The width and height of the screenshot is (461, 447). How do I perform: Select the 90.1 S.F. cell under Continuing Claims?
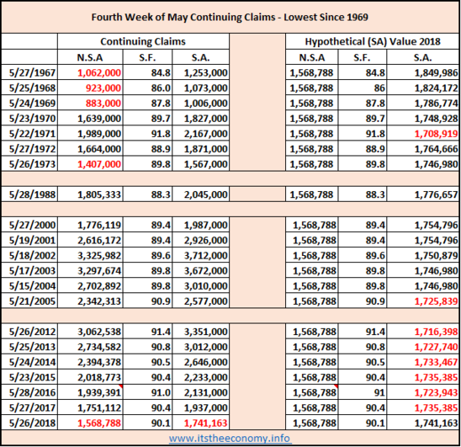(147, 423)
